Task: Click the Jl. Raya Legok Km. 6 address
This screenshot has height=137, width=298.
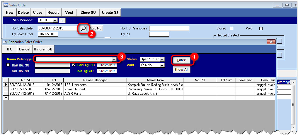Action: coord(155,94)
